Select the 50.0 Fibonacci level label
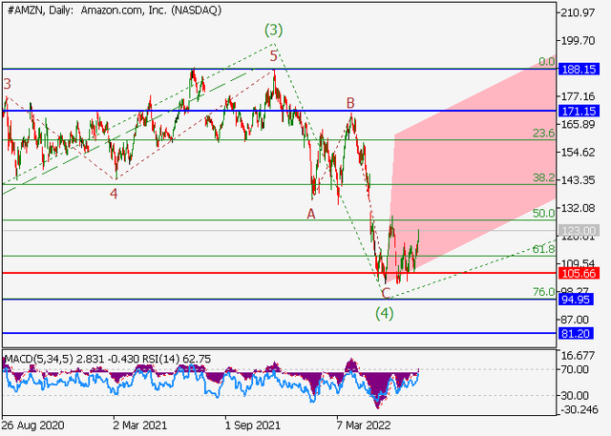611x436 pixels. tap(543, 213)
